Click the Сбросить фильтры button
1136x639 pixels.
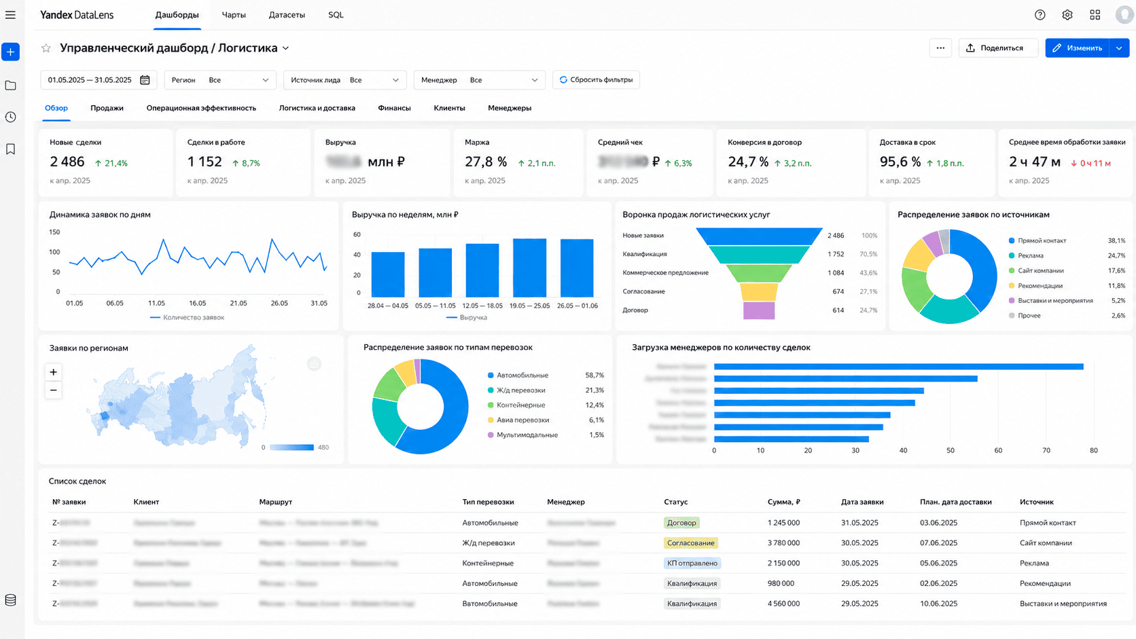click(596, 80)
